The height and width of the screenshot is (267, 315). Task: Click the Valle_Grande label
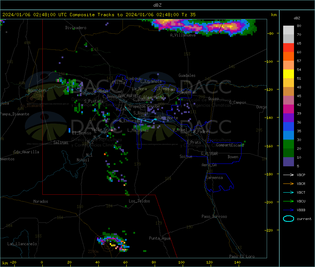click(x=104, y=129)
